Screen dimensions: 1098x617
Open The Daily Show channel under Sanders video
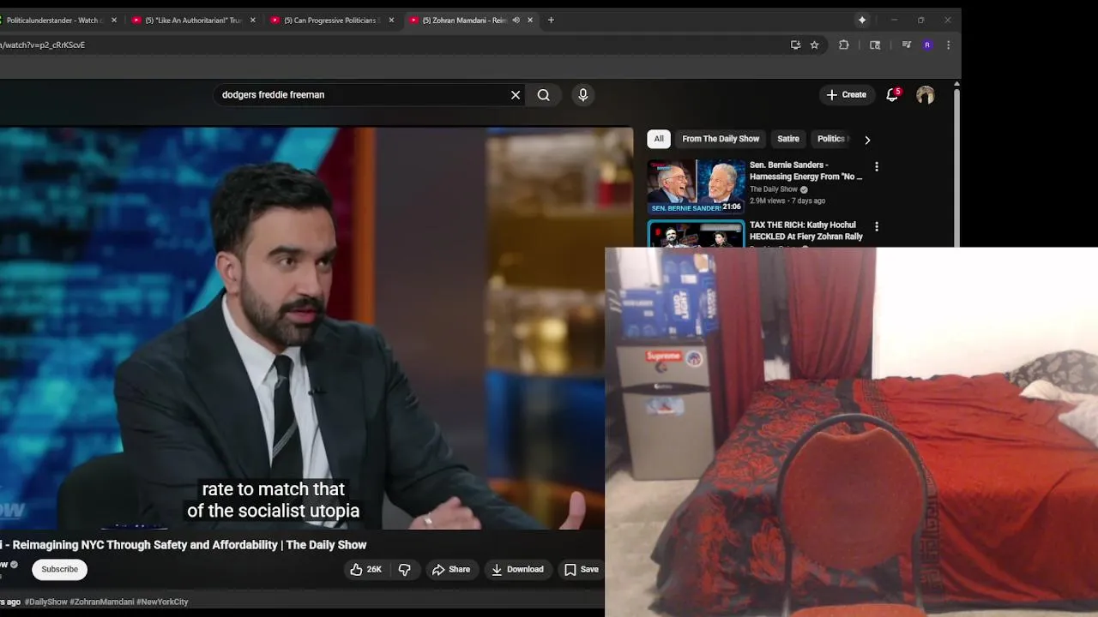pyautogui.click(x=774, y=189)
